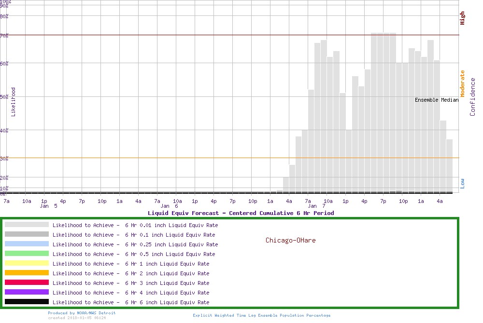
Task: Click the light blue 0.25 inch legend swatch
Action: 27,244
